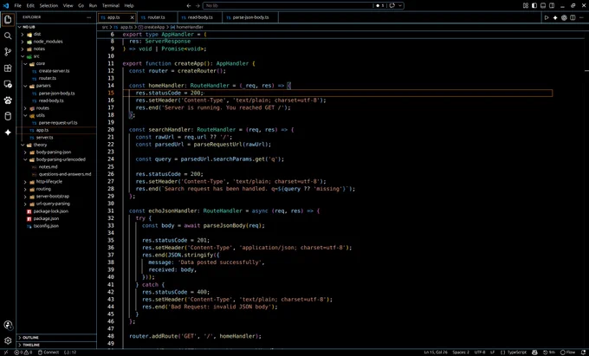The image size is (589, 356).
Task: Collapse the src folder
Action: [56, 56]
